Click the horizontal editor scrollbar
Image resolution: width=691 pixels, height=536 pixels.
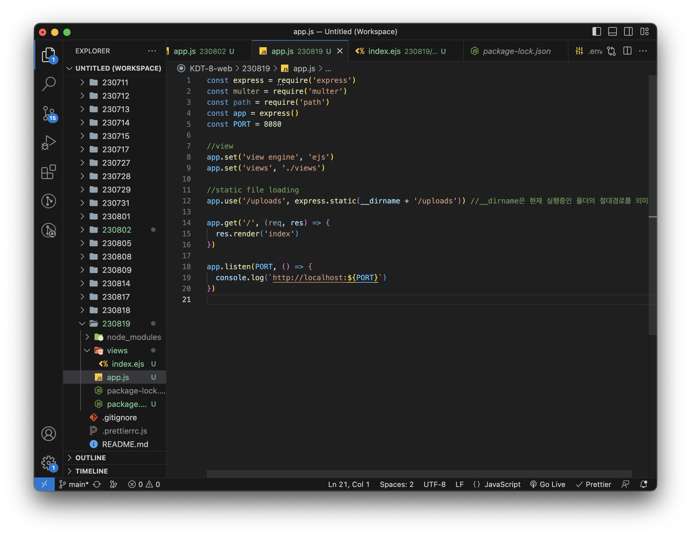[x=419, y=474]
